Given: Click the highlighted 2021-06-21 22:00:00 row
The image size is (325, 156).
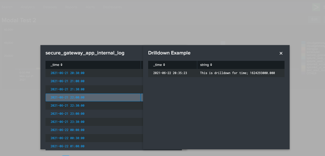Looking at the screenshot, I should point(67,97).
